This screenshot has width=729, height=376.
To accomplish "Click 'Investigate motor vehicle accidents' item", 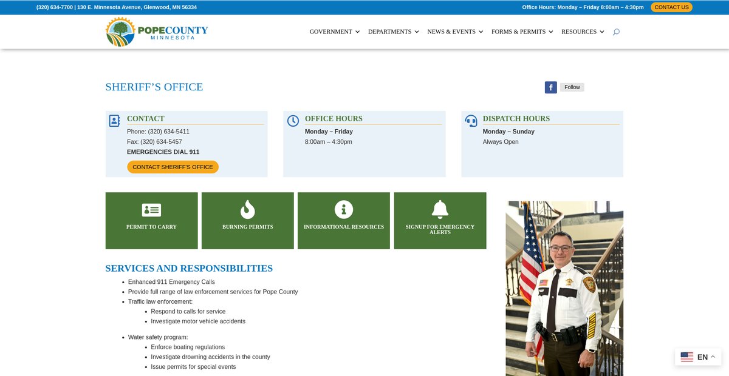I will (198, 321).
